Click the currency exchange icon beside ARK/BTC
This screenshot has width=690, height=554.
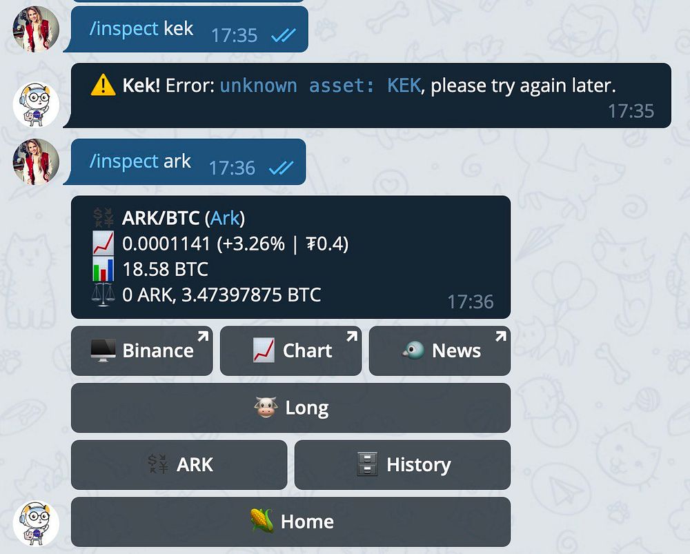click(103, 218)
